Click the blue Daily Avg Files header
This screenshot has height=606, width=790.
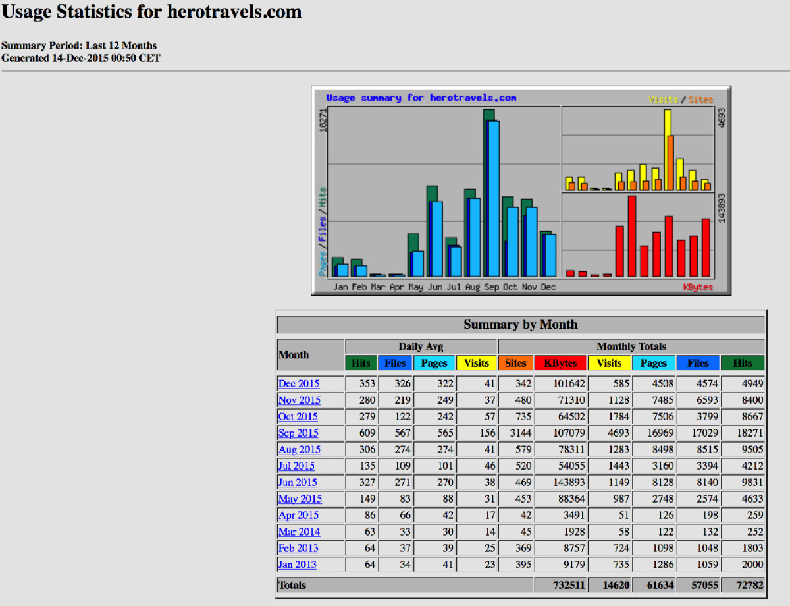pos(395,363)
